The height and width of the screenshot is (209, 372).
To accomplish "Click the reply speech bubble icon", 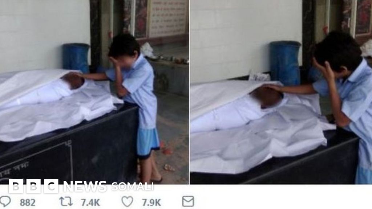I will click(5, 201).
